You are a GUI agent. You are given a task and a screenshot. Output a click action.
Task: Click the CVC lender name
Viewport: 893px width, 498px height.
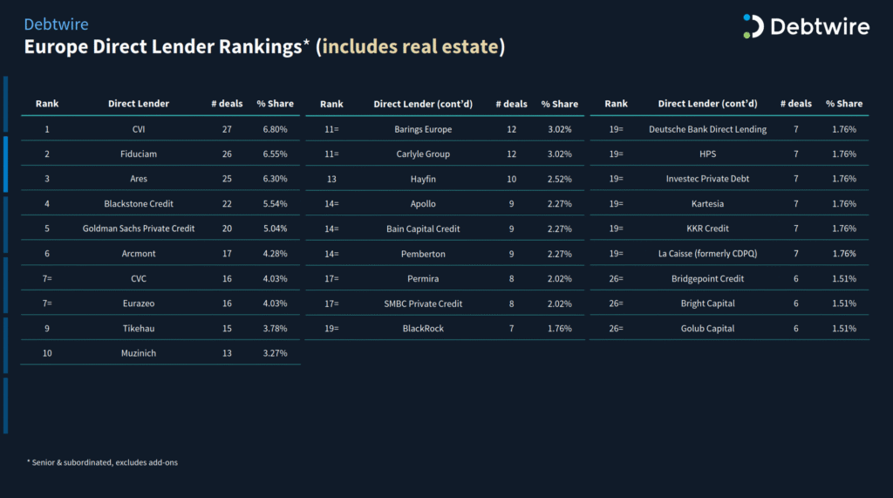(x=139, y=278)
